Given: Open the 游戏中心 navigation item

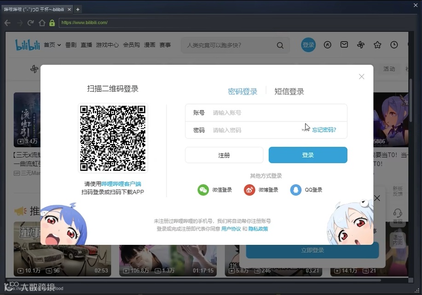Looking at the screenshot, I should [x=107, y=45].
